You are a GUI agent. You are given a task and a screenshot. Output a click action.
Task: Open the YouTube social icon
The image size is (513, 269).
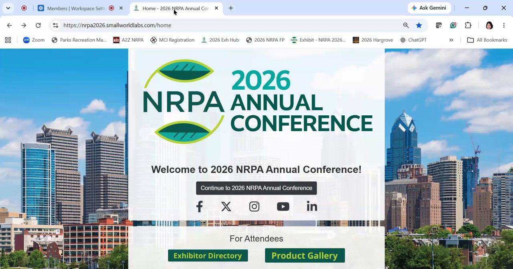(283, 207)
